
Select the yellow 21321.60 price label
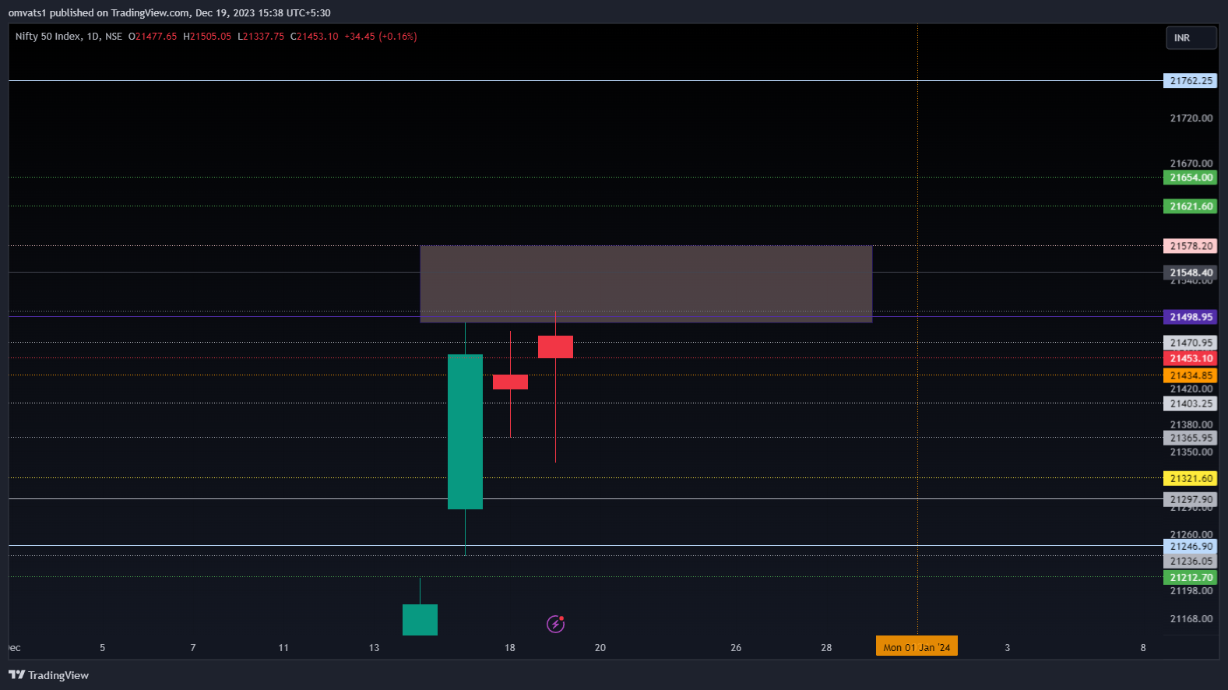coord(1190,478)
